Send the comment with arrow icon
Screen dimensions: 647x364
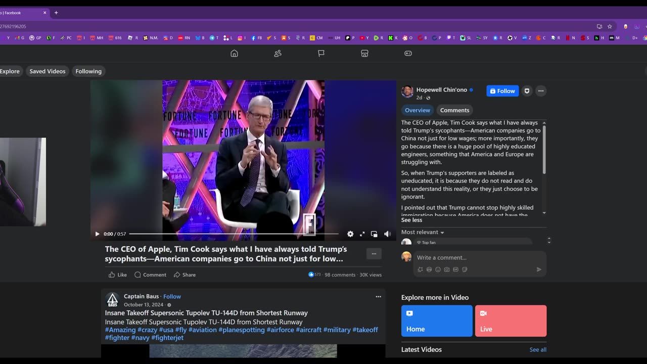[539, 269]
